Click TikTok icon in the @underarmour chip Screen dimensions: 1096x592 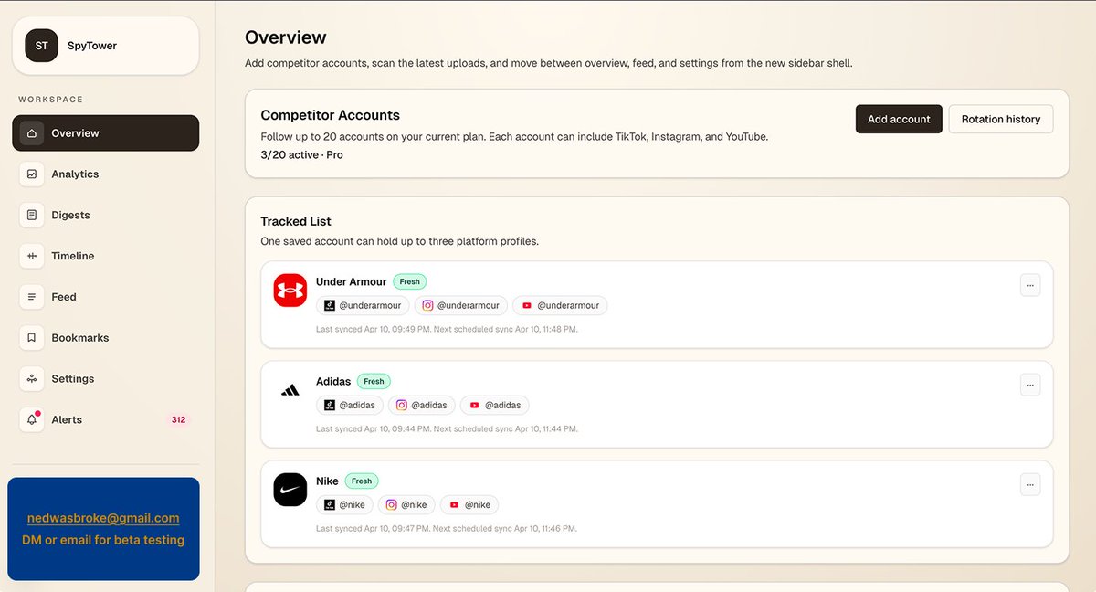330,305
